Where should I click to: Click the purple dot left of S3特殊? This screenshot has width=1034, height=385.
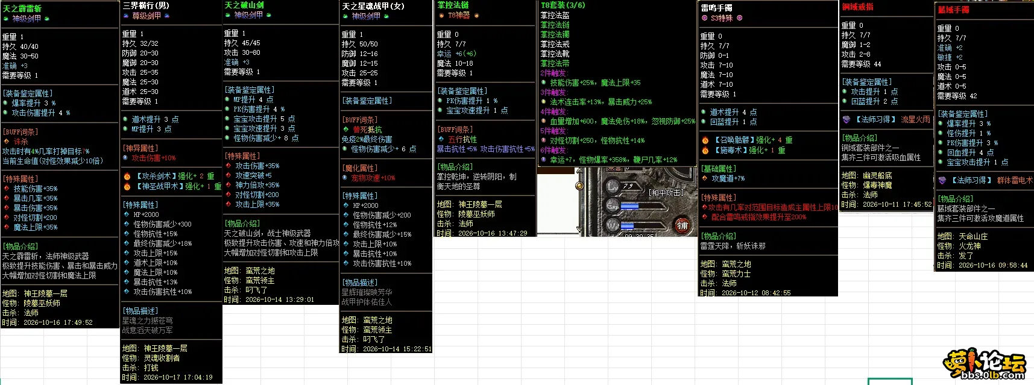[x=704, y=18]
